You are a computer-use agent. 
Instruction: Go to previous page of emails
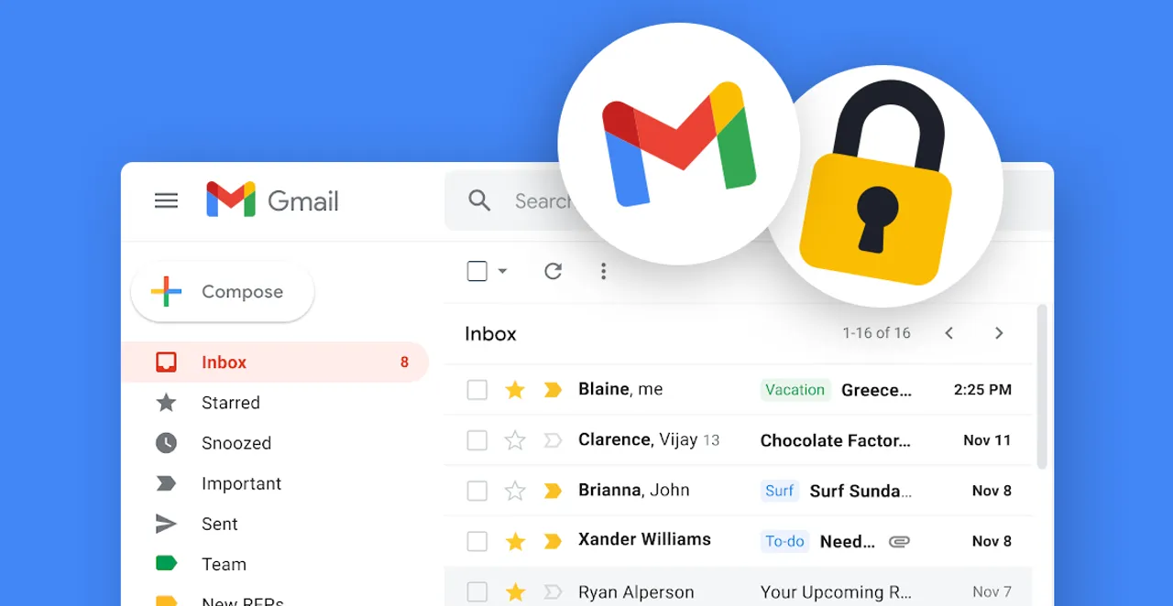click(949, 333)
